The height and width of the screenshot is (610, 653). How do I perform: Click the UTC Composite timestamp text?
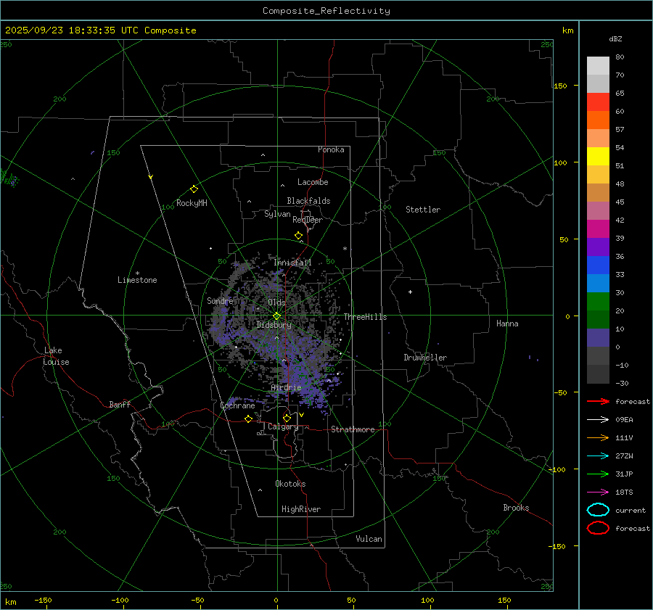100,30
